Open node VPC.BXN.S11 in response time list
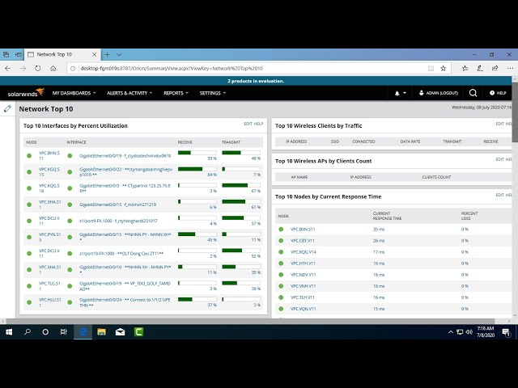This screenshot has height=388, width=518. point(303,229)
